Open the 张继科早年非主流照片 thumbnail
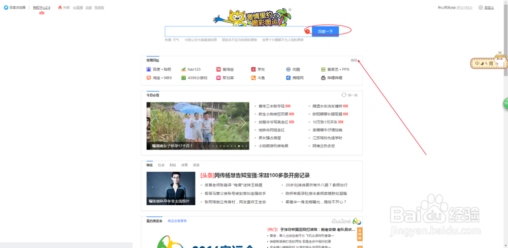The image size is (508, 248). 171,189
